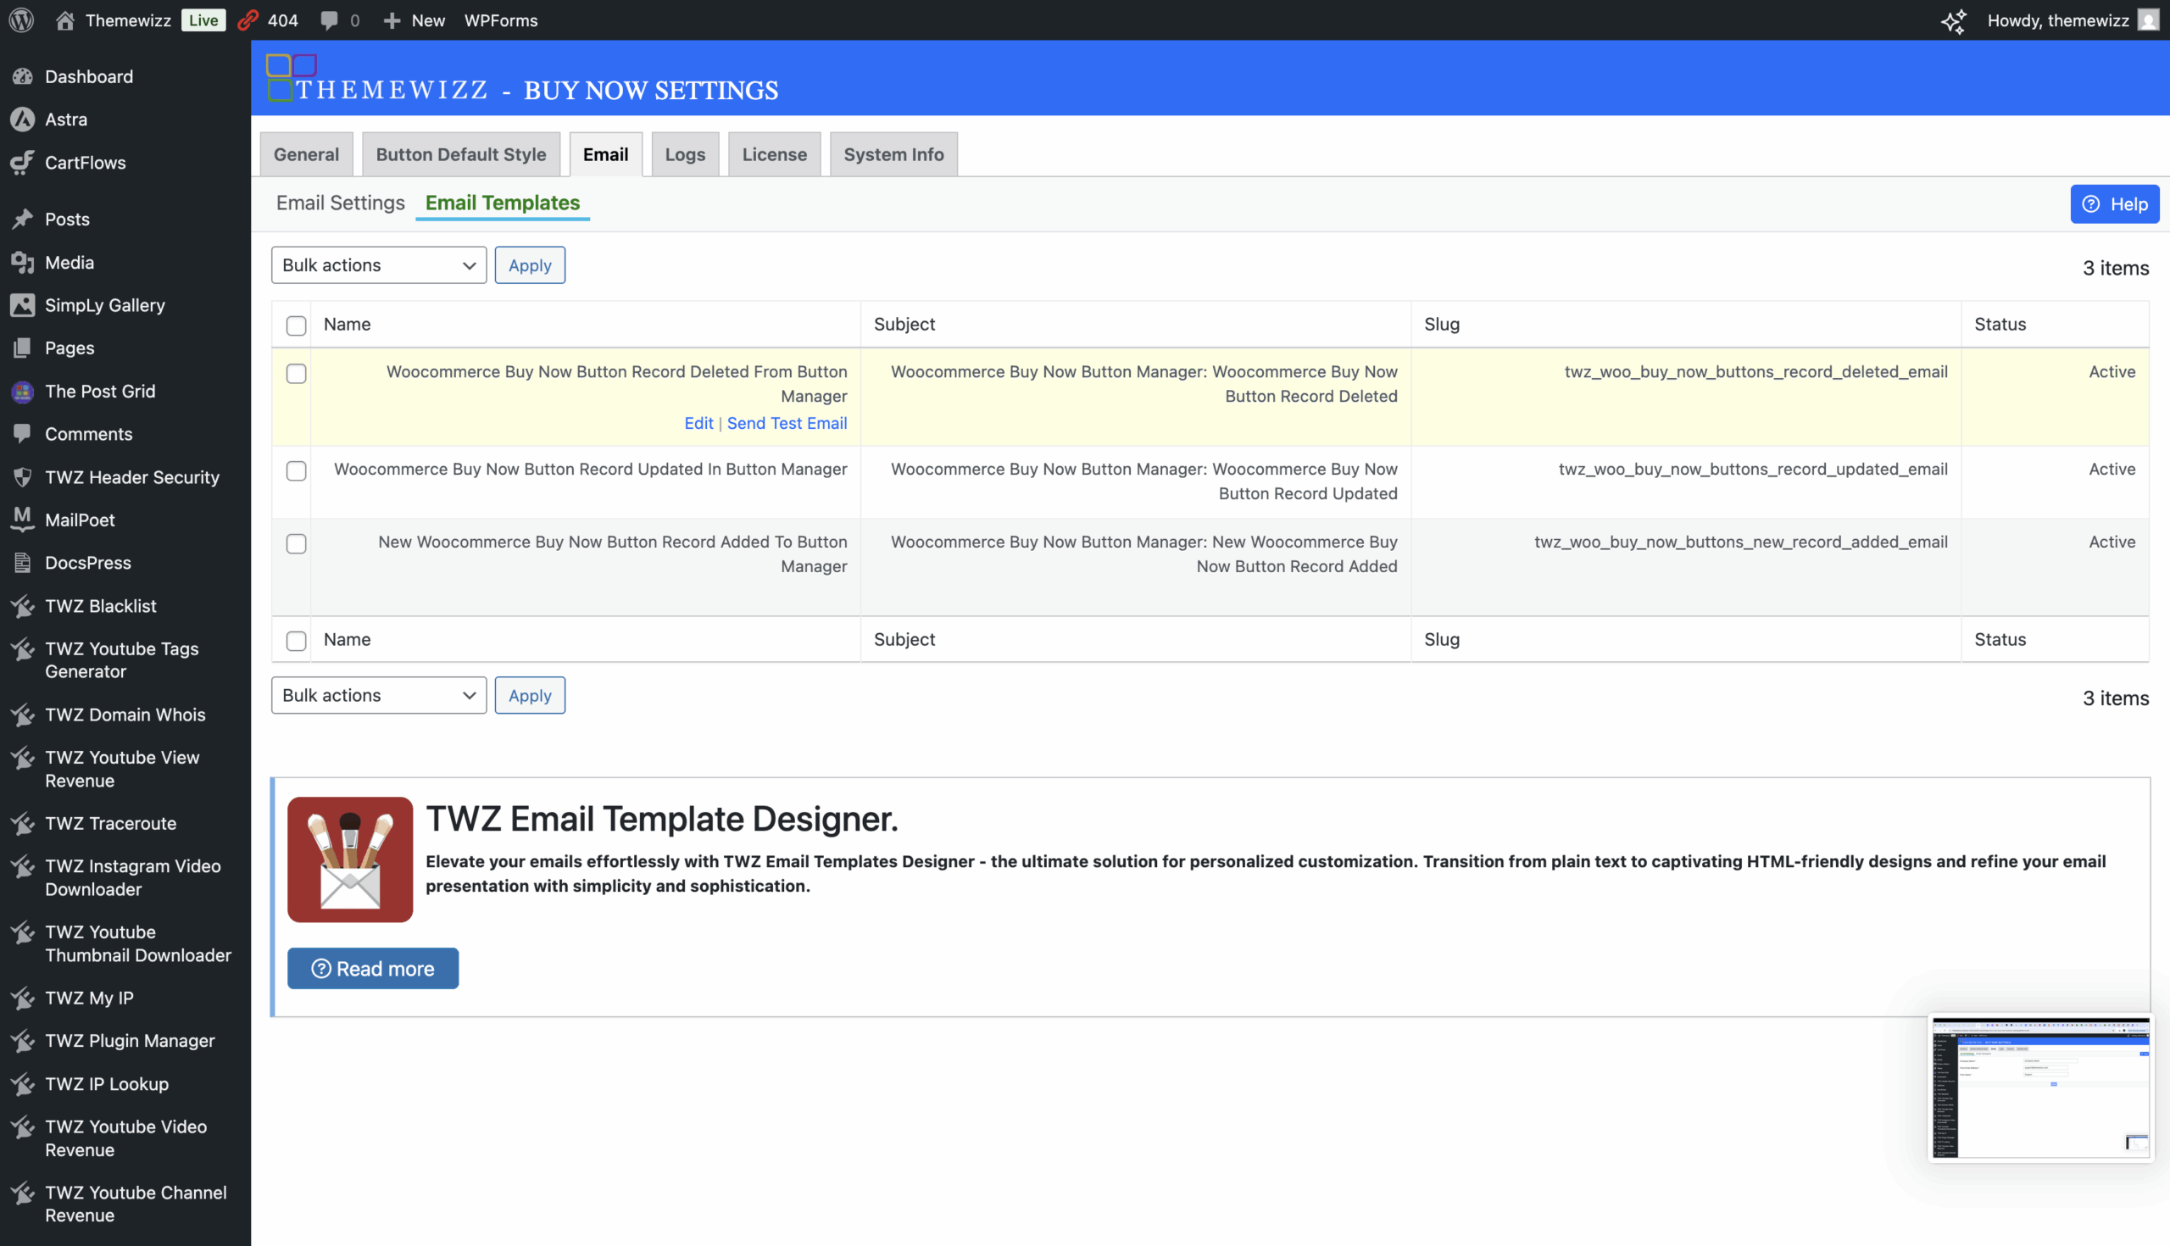Image resolution: width=2170 pixels, height=1246 pixels.
Task: Check the Record Deleted template checkbox
Action: pyautogui.click(x=296, y=373)
